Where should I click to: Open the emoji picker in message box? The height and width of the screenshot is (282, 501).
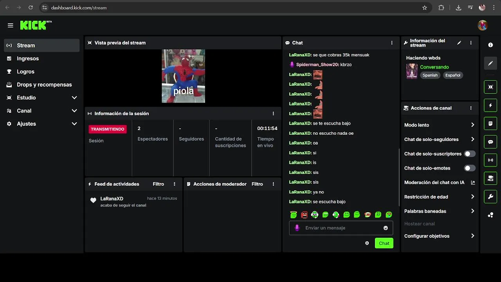(x=386, y=228)
